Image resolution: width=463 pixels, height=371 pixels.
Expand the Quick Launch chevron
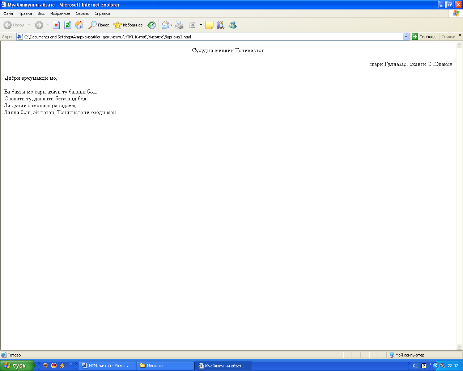pyautogui.click(x=71, y=364)
